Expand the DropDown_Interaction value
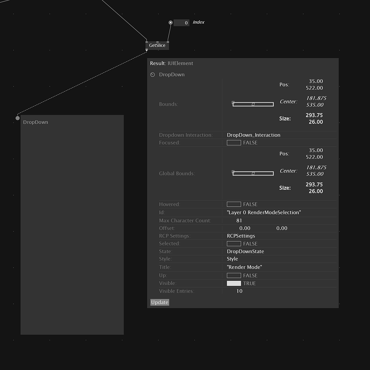The image size is (370, 370). pos(253,135)
